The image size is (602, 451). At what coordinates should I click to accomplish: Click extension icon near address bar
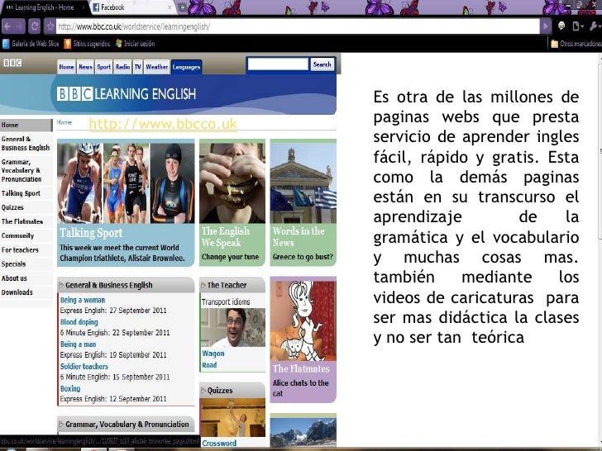point(561,26)
